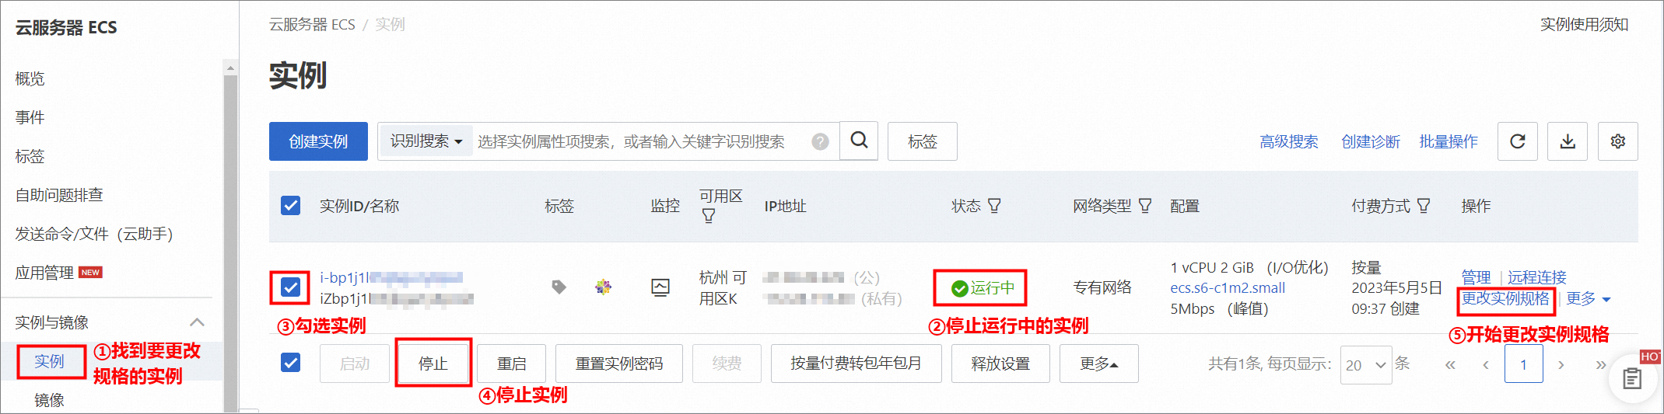This screenshot has height=414, width=1664.
Task: Click the search help question mark
Action: (820, 141)
